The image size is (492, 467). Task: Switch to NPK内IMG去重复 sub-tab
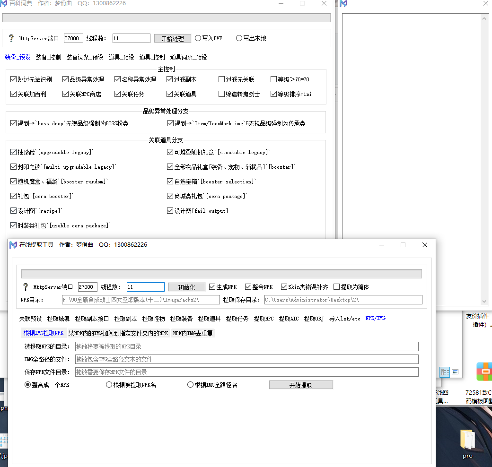[193, 333]
